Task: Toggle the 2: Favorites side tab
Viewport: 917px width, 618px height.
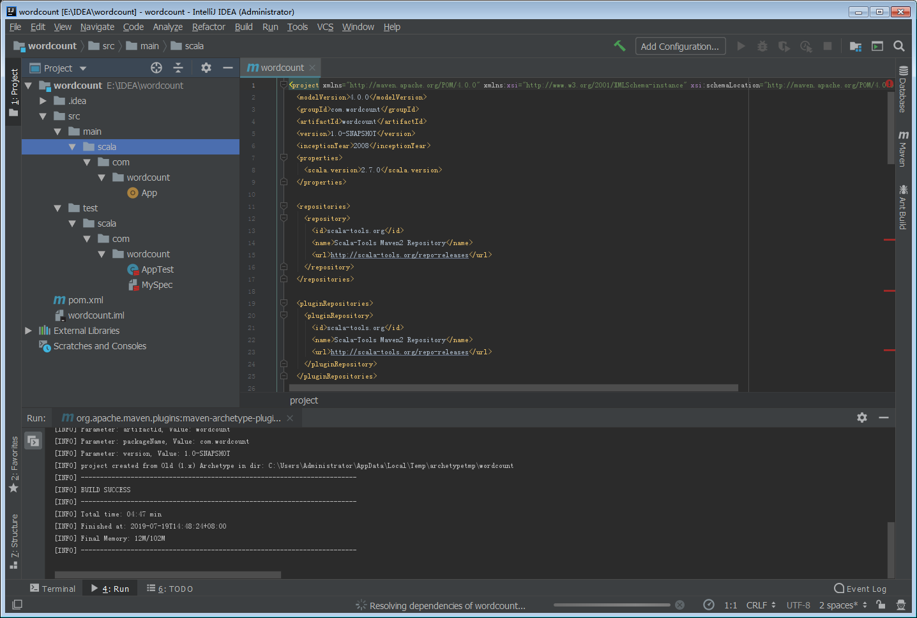Action: click(x=13, y=464)
